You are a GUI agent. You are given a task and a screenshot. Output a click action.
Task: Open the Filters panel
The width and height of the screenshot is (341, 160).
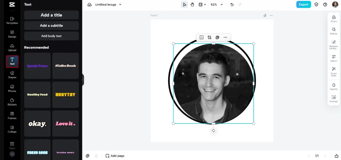333,19
